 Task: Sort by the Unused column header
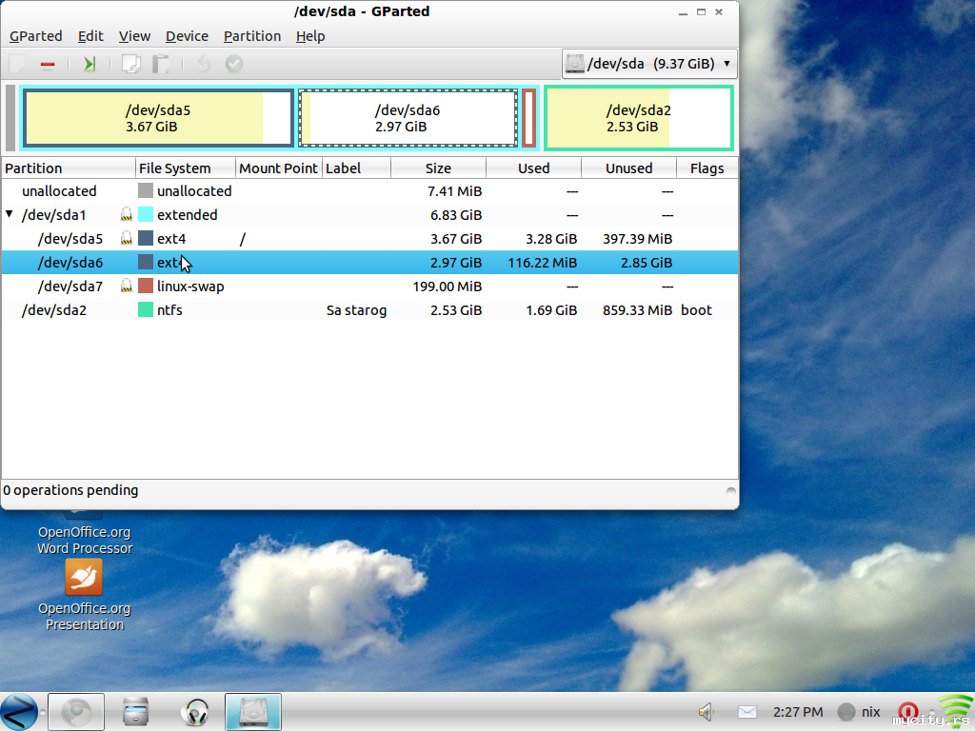click(x=628, y=168)
